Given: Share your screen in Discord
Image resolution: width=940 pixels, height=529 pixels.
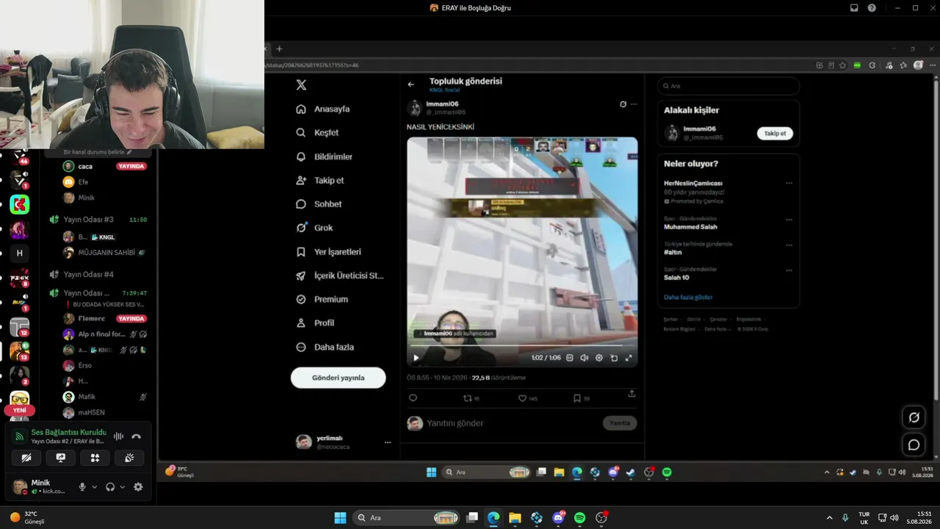Looking at the screenshot, I should coord(61,458).
